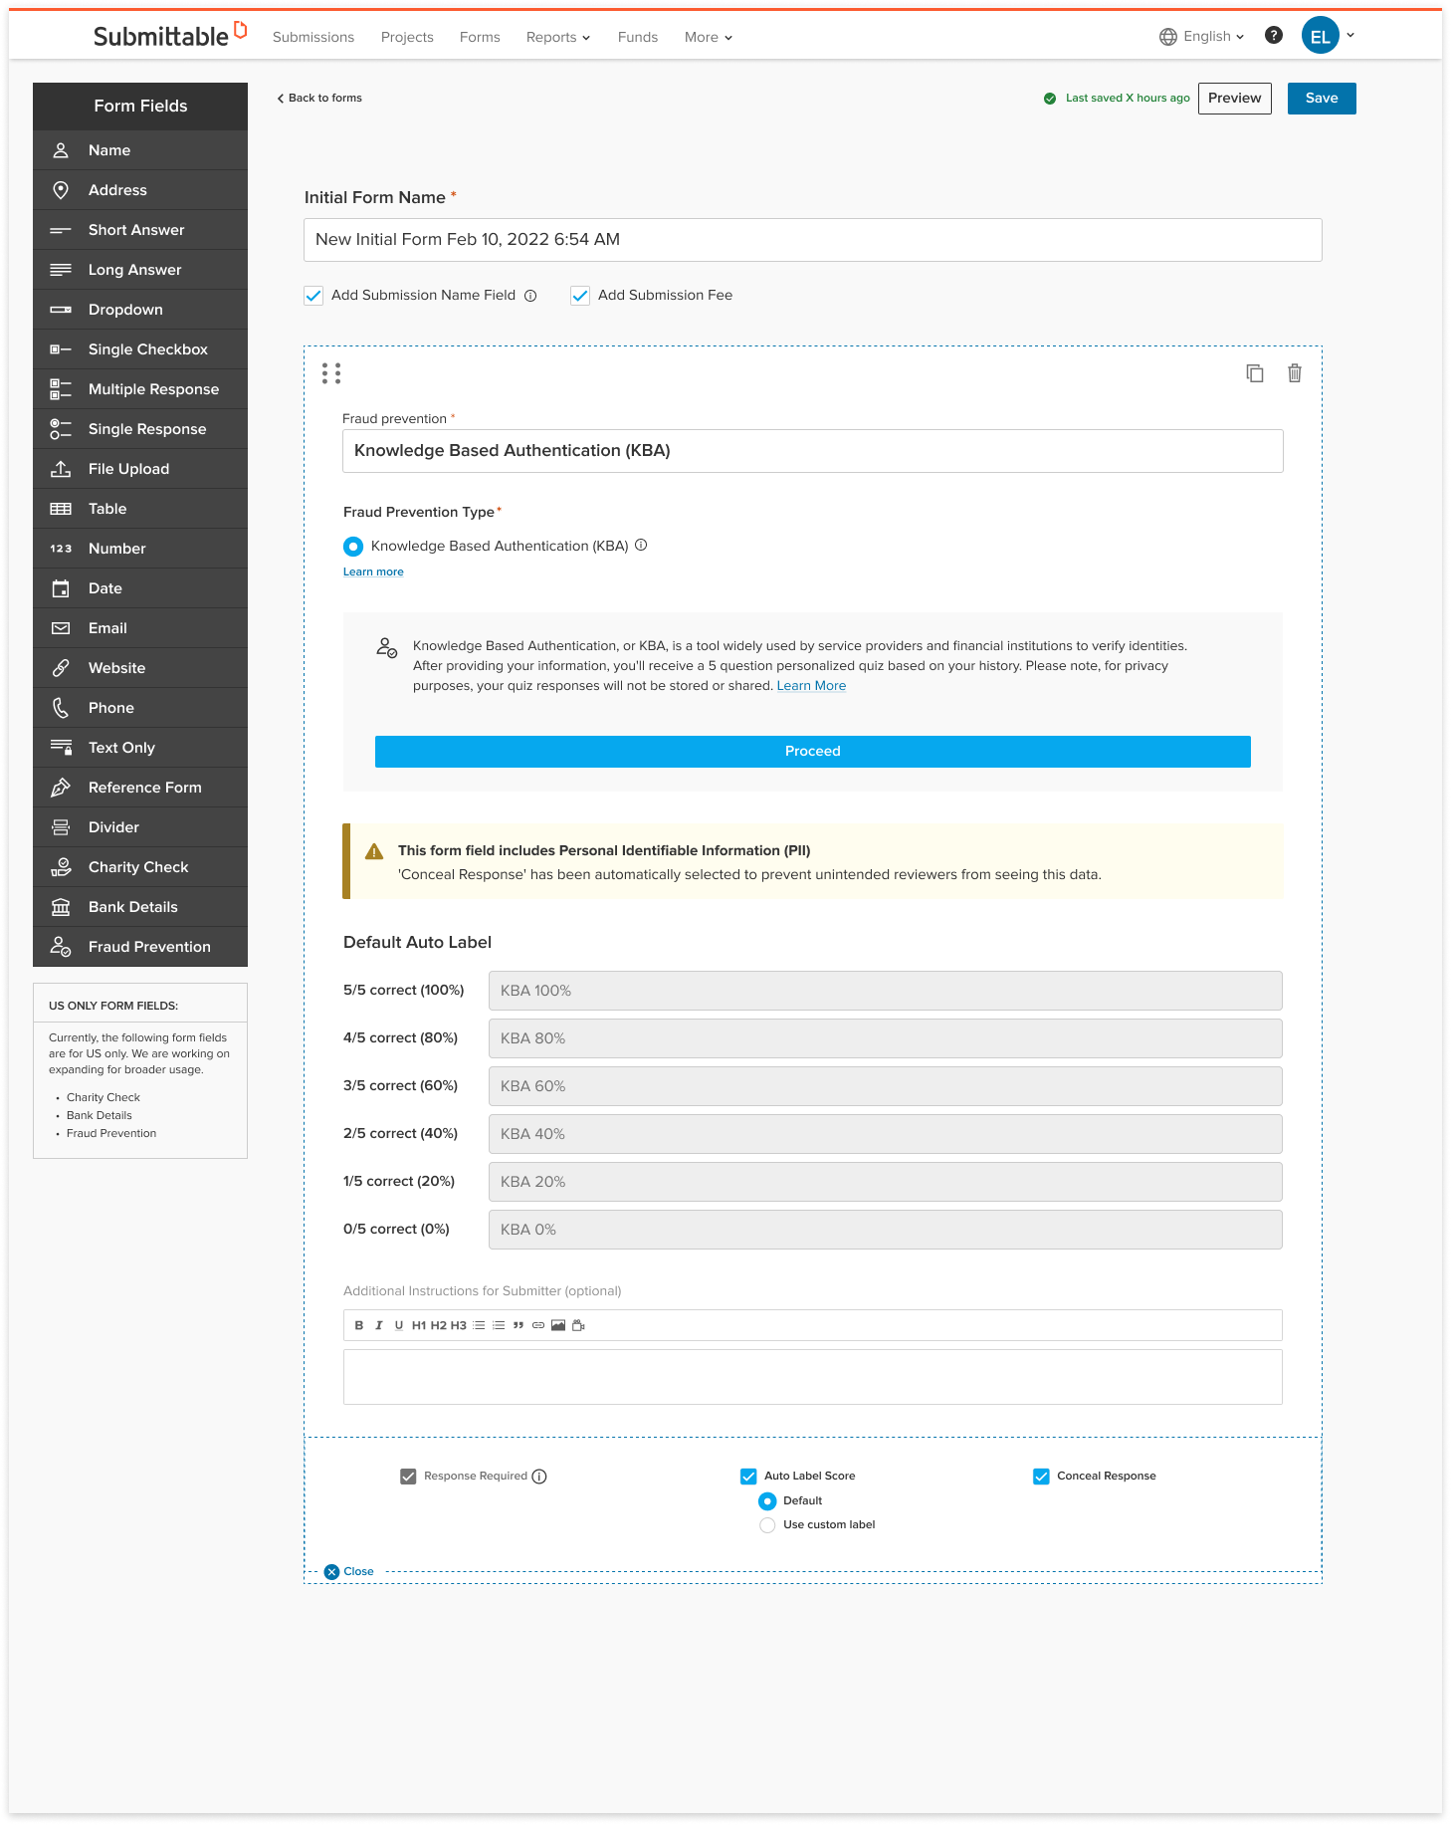
Task: Add a Website field
Action: click(140, 668)
